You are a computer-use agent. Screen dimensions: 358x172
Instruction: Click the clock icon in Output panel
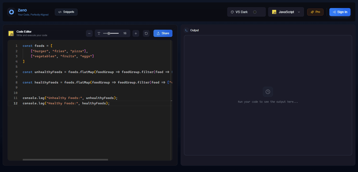(268, 92)
